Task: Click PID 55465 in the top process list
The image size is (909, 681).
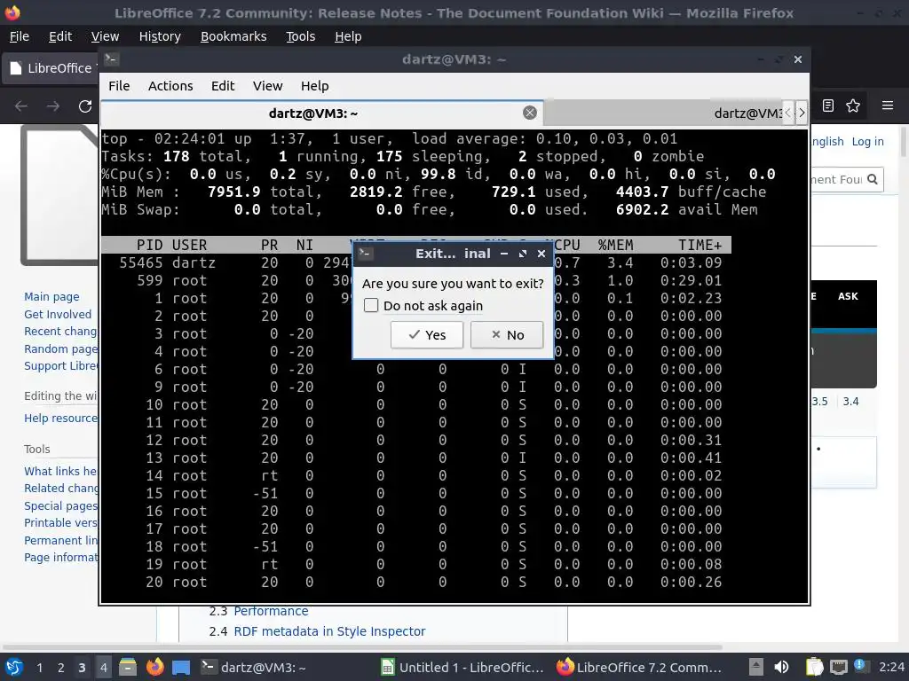Action: point(141,262)
